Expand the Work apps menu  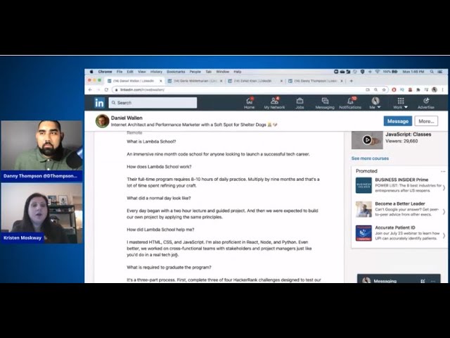point(400,104)
